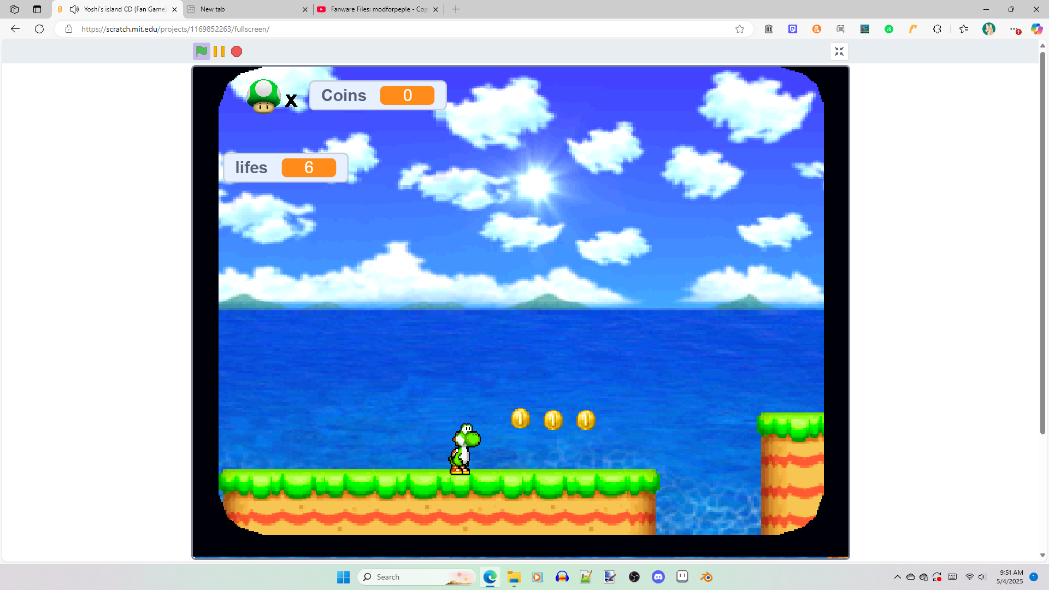
Task: Switch to Fanware Files YouTube tab
Action: pyautogui.click(x=379, y=9)
